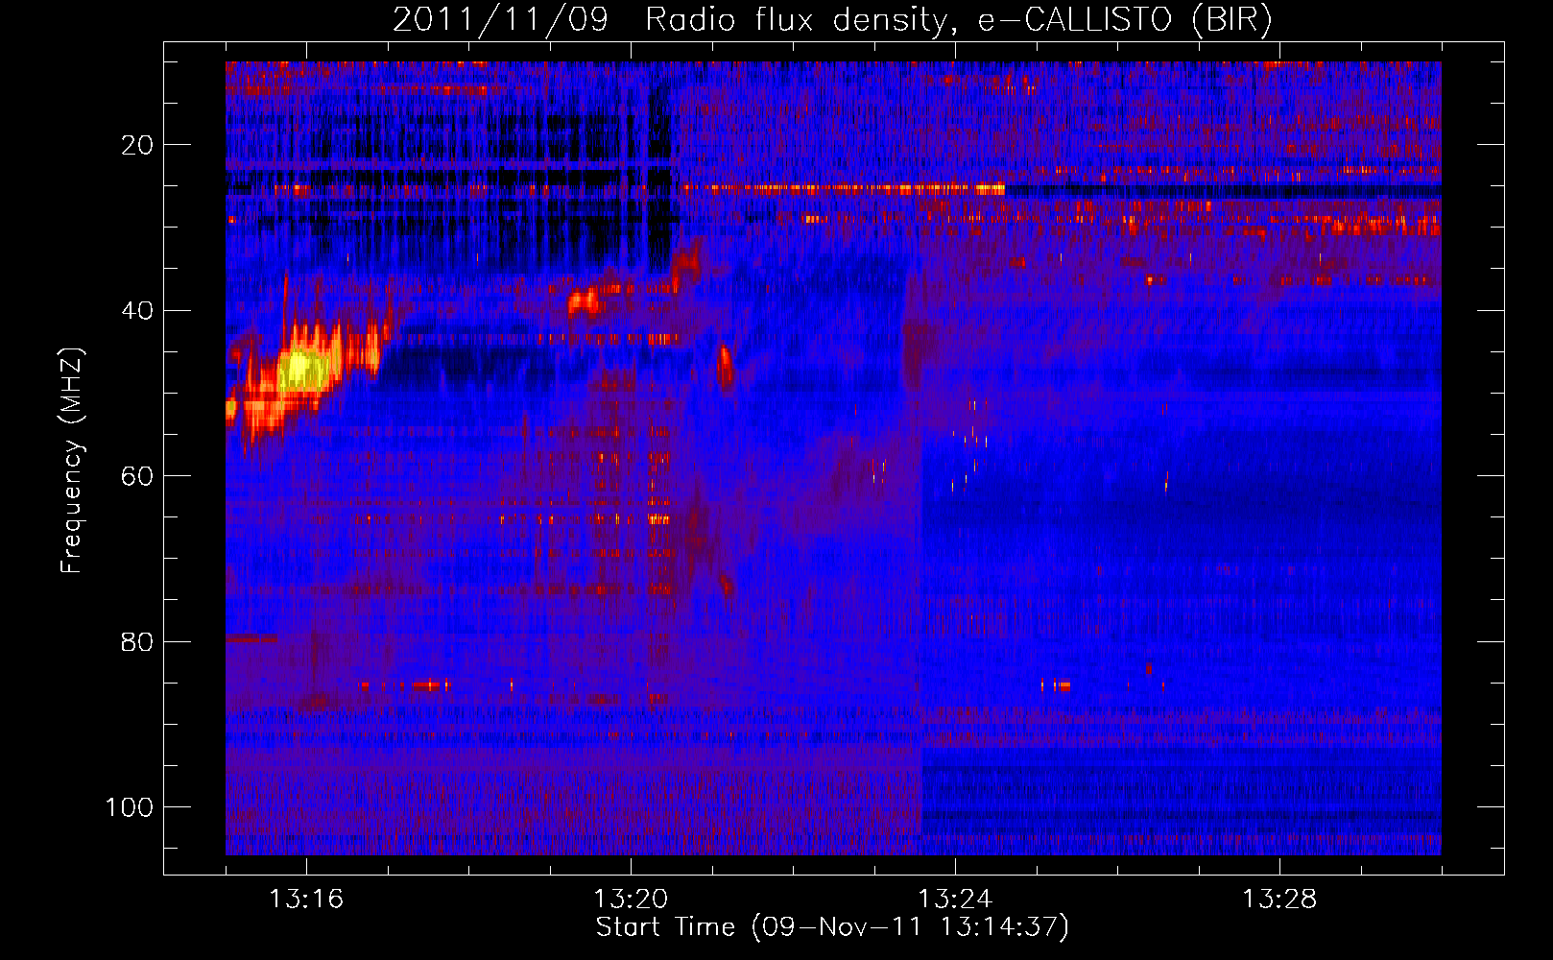Click the '100' frequency tick label
This screenshot has width=1553, height=960.
[x=130, y=806]
